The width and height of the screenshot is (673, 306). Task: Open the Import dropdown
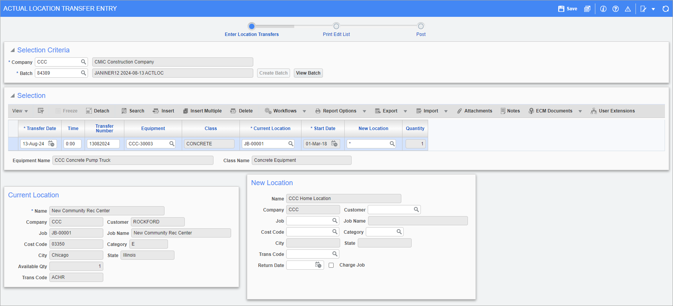[446, 111]
